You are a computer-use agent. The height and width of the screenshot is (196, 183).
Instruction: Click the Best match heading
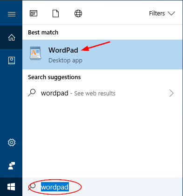pyautogui.click(x=43, y=33)
